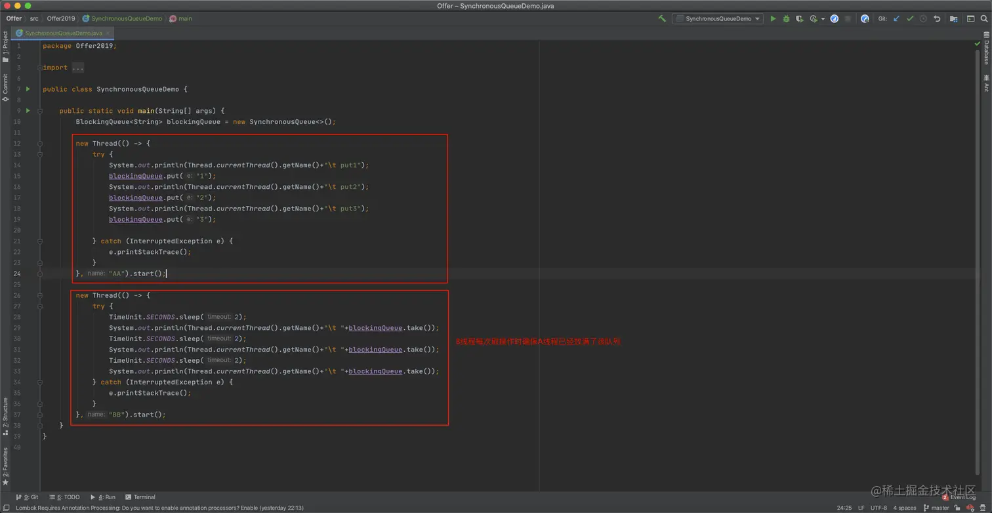Click line number 24 in gutter
Screen dimensions: 992x513
coord(17,274)
